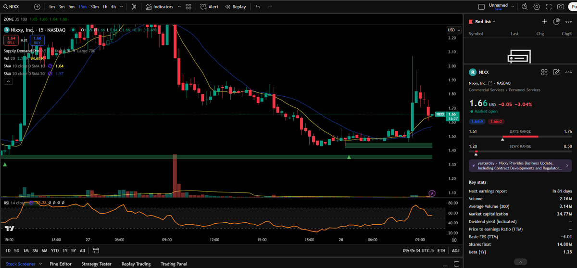577x268 pixels.
Task: Add a symbol to the watchlist
Action: pos(544,21)
